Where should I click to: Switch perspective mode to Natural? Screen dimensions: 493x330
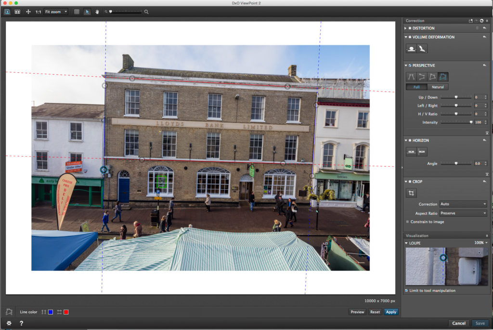coord(438,87)
